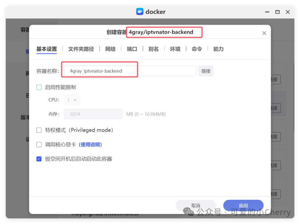Image resolution: width=300 pixels, height=224 pixels.
Task: Click the 取消 cancel button
Action: 196,205
